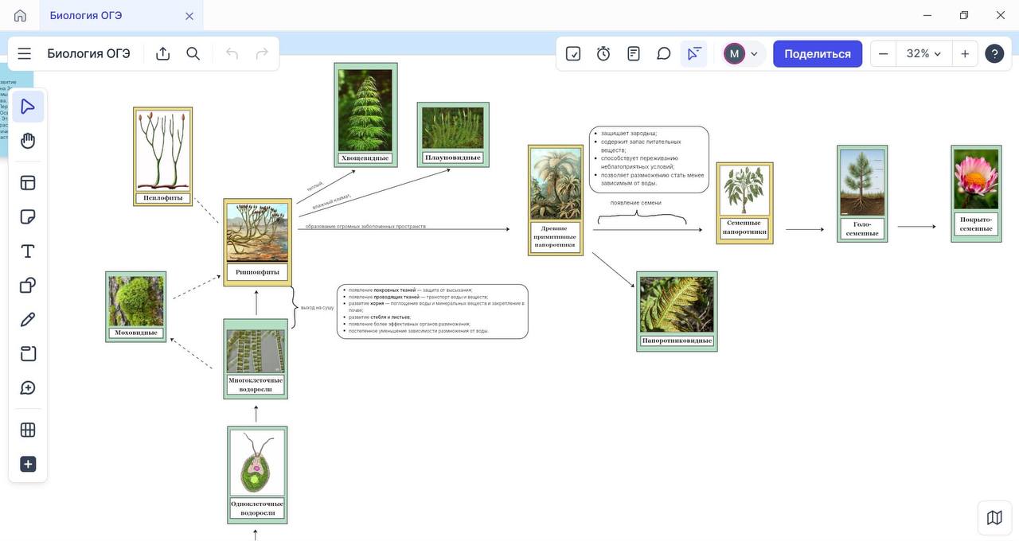Show the comments speech bubble panel
The height and width of the screenshot is (541, 1019).
tap(664, 53)
